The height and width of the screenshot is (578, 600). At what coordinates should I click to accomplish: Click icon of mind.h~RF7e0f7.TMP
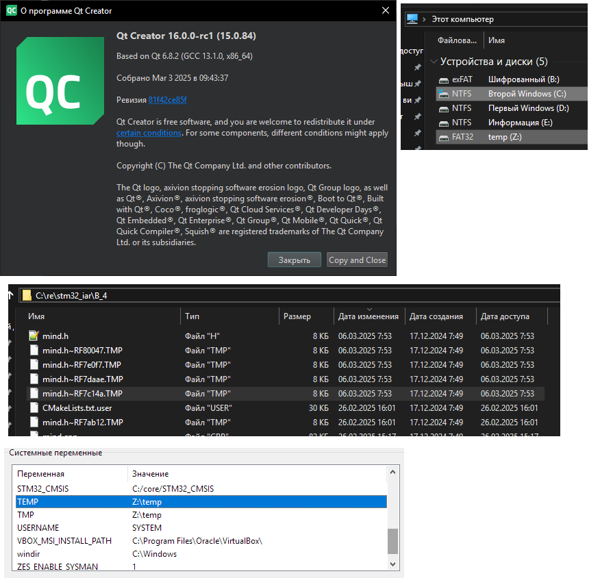pyautogui.click(x=34, y=364)
